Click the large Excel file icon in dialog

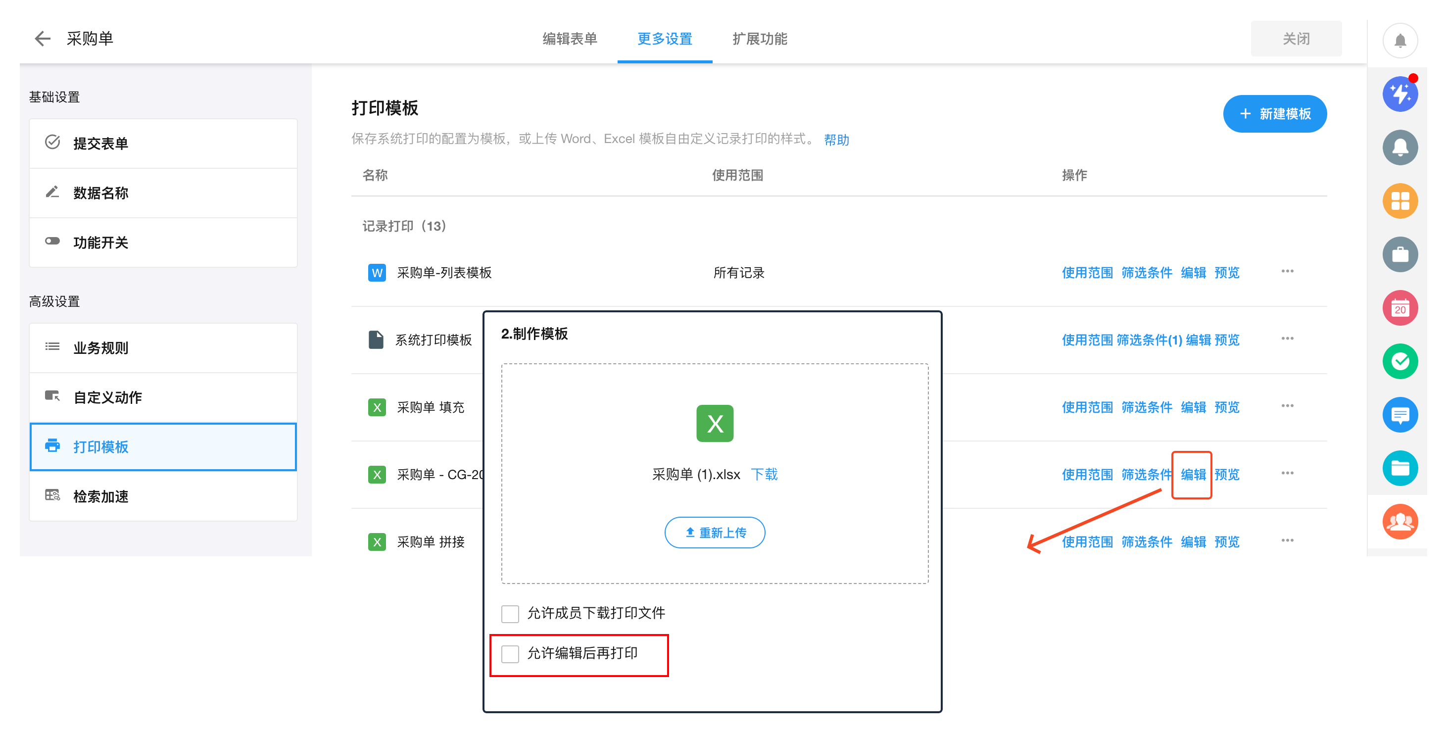click(715, 424)
